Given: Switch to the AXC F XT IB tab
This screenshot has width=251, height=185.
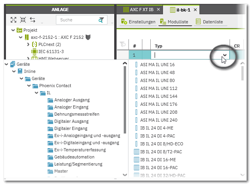Looking at the screenshot, I should [139, 9].
